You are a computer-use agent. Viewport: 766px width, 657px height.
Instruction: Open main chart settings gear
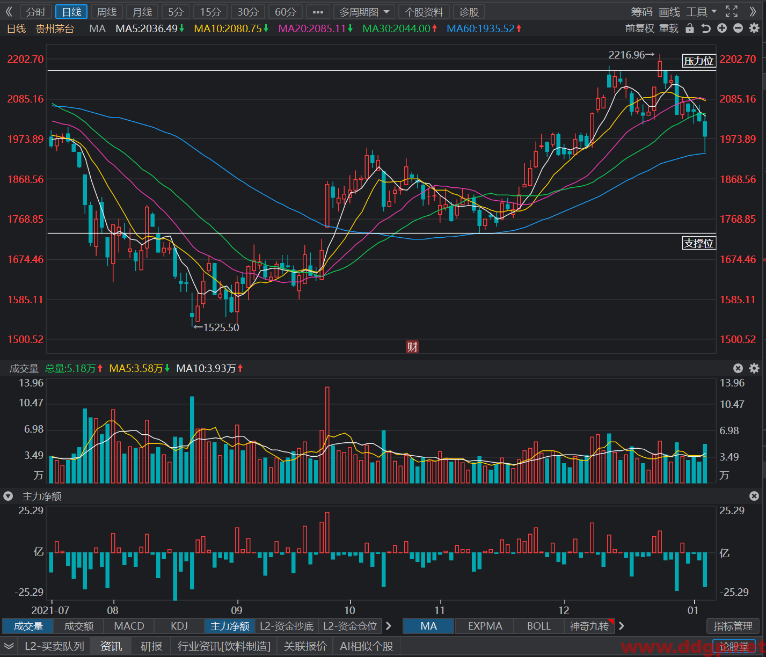coord(754,28)
